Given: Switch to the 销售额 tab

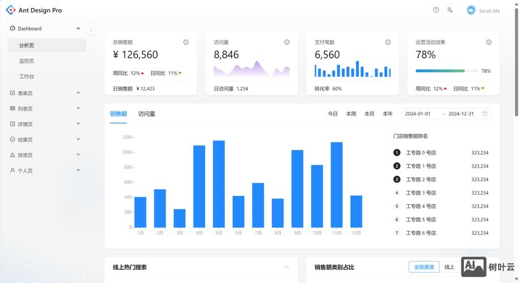Looking at the screenshot, I should 118,114.
